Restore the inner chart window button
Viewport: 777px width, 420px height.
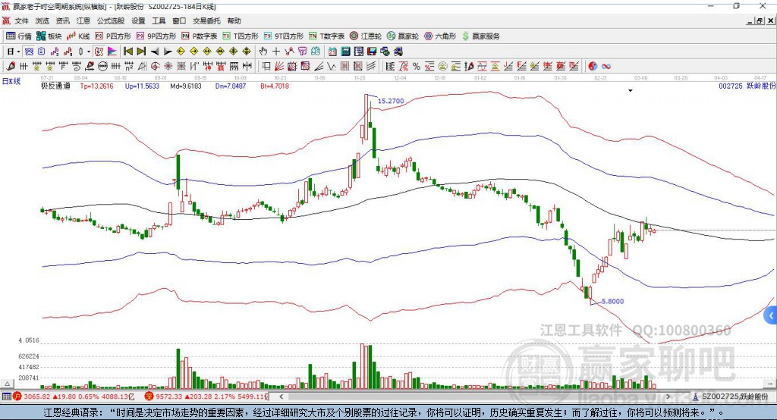pos(760,20)
